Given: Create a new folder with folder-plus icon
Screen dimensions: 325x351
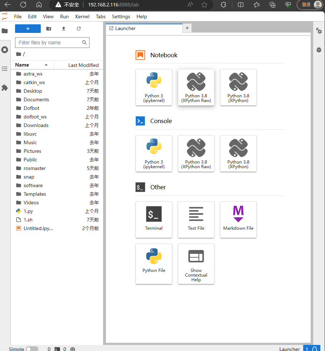Looking at the screenshot, I should click(x=49, y=29).
